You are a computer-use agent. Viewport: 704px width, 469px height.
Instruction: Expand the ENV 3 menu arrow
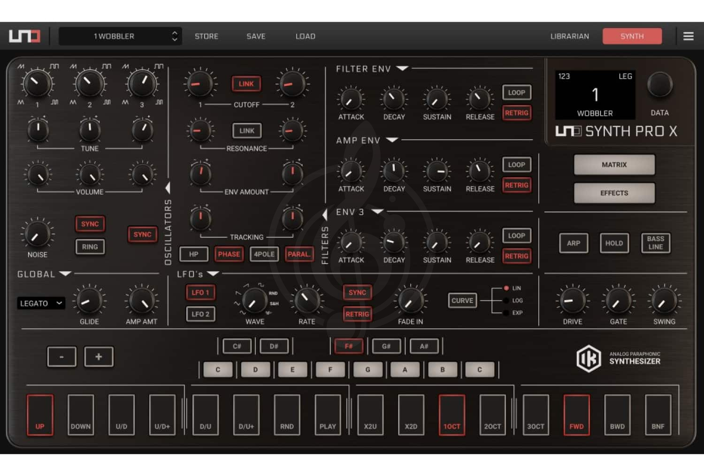[x=378, y=212]
